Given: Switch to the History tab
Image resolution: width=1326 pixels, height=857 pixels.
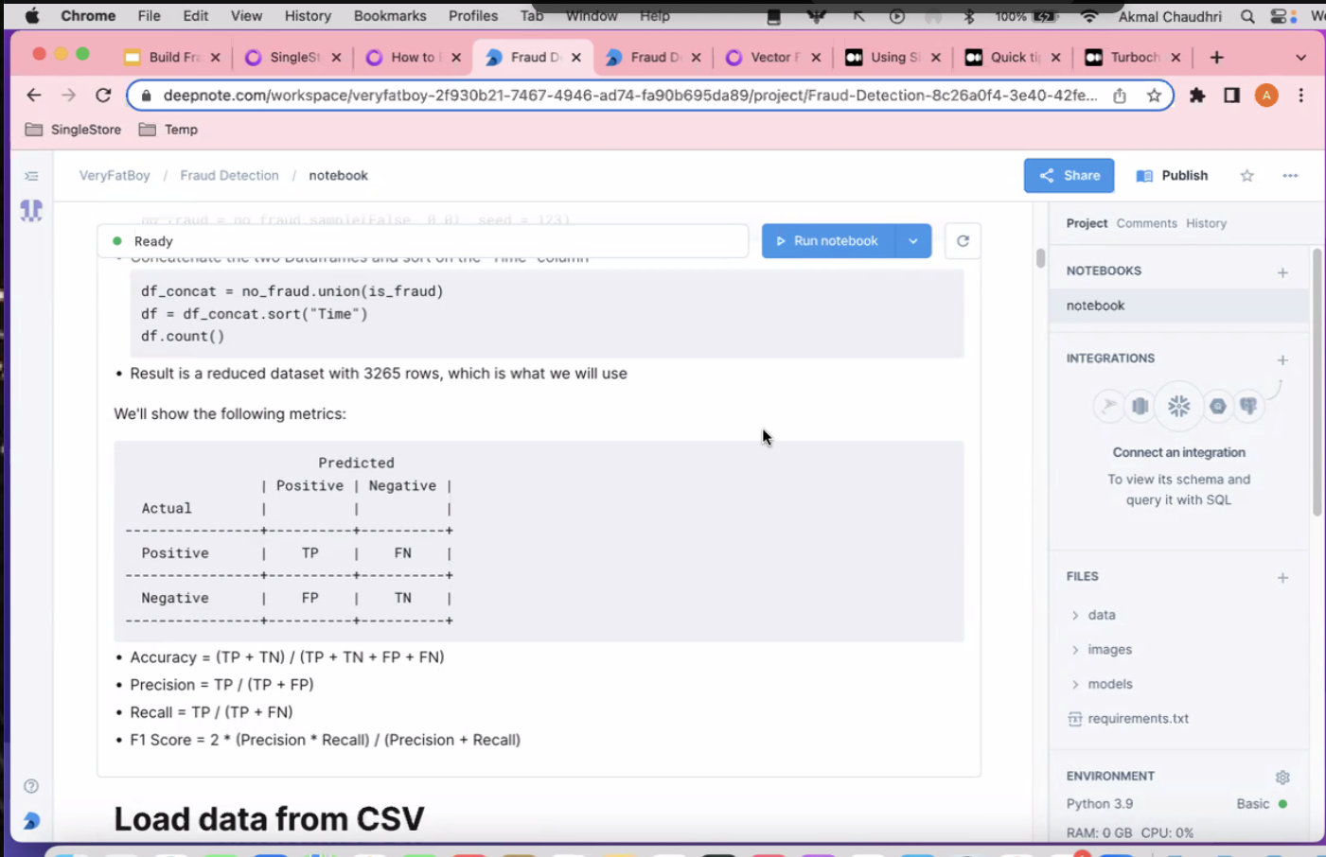Looking at the screenshot, I should point(1206,223).
